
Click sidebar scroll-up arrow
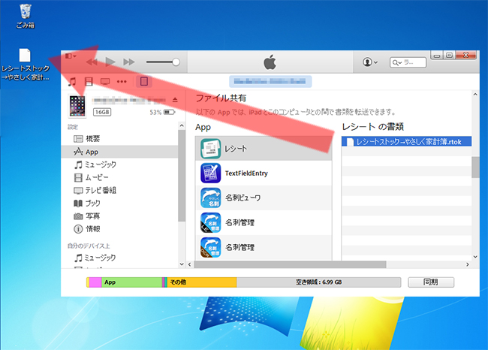(182, 125)
